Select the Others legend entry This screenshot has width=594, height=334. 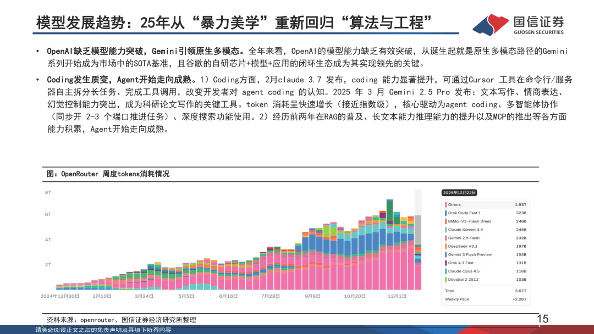pyautogui.click(x=486, y=205)
